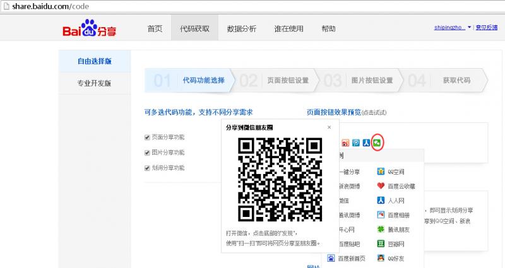Choose 百度云收藏 heart icon

tap(381, 186)
